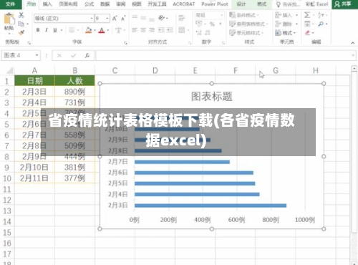Image resolution: width=358 pixels, height=265 pixels.
Task: Select cell containing 890例
Action: [74, 92]
